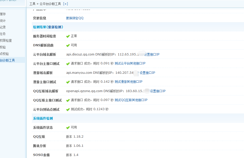Open the 更换绑定QQ link
The width and height of the screenshot is (244, 158).
(75, 18)
